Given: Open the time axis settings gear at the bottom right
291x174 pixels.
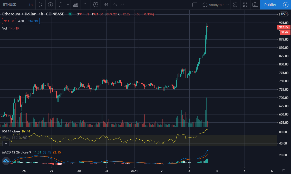Looking at the screenshot, I should [x=284, y=171].
